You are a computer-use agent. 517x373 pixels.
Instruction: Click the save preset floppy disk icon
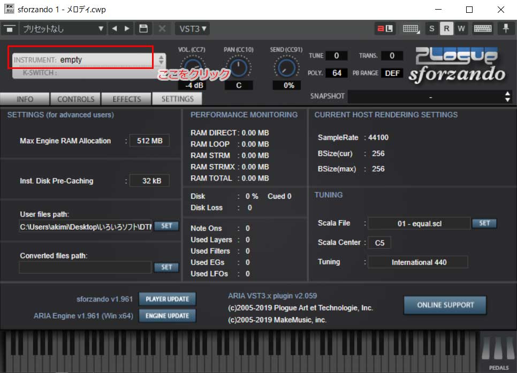click(143, 28)
